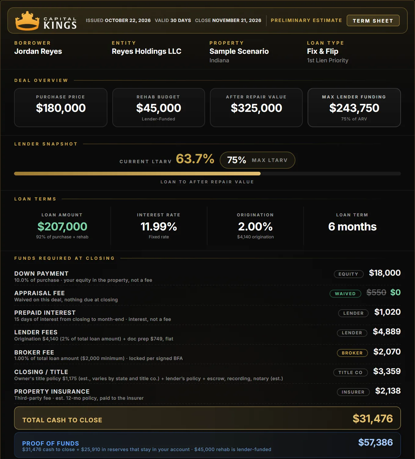415x459 pixels.
Task: Click the WAIVED tag on Appraisal Fee
Action: coord(345,294)
